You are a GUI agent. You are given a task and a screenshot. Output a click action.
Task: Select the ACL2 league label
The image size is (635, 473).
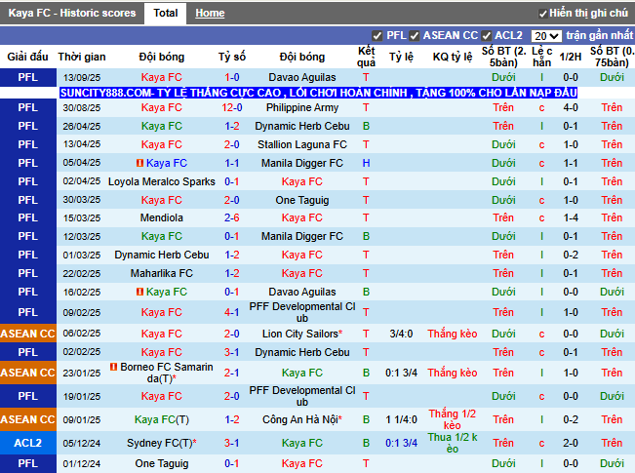[x=28, y=443]
